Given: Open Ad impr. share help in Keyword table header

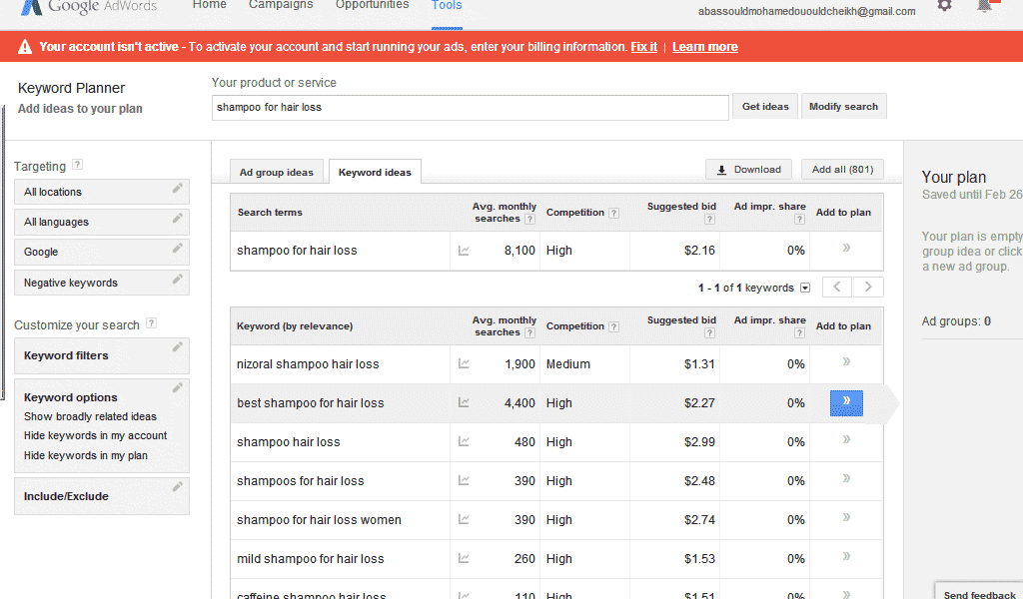Looking at the screenshot, I should click(x=799, y=333).
